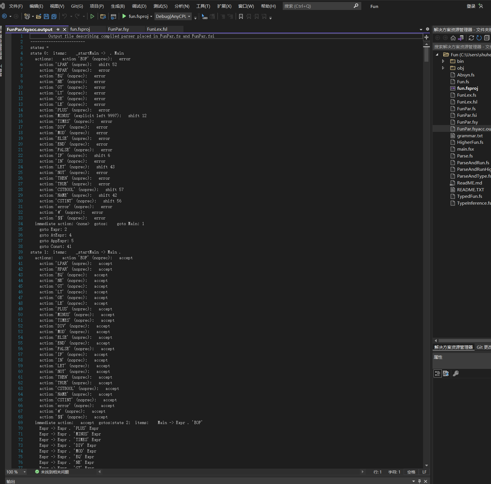The image size is (491, 484).
Task: Click the blue refresh icon in Solution Explorer
Action: point(479,38)
